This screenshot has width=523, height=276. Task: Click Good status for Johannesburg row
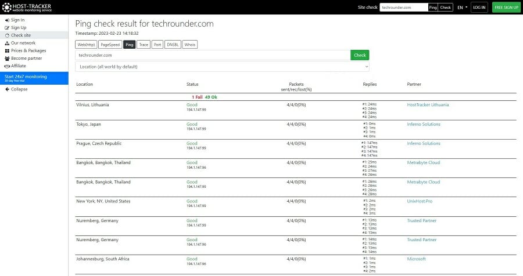[x=192, y=259]
